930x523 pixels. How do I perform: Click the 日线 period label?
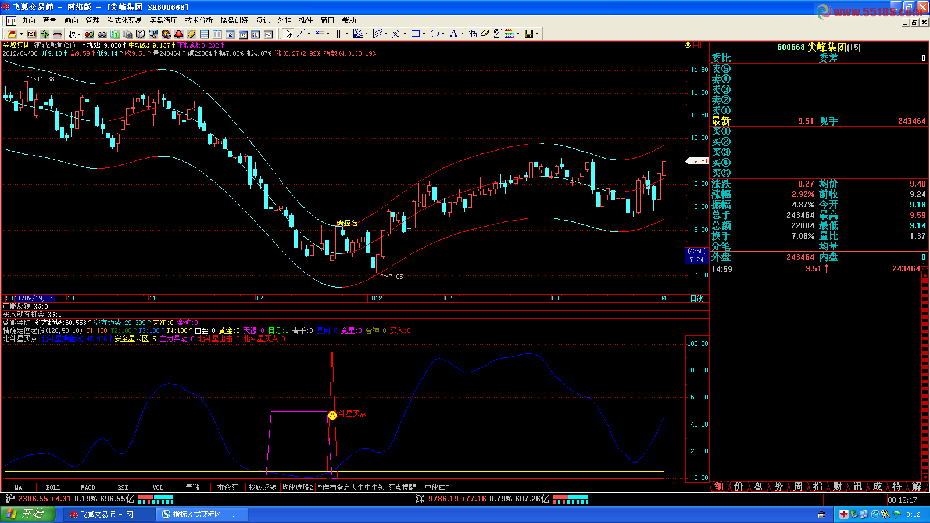coord(696,298)
